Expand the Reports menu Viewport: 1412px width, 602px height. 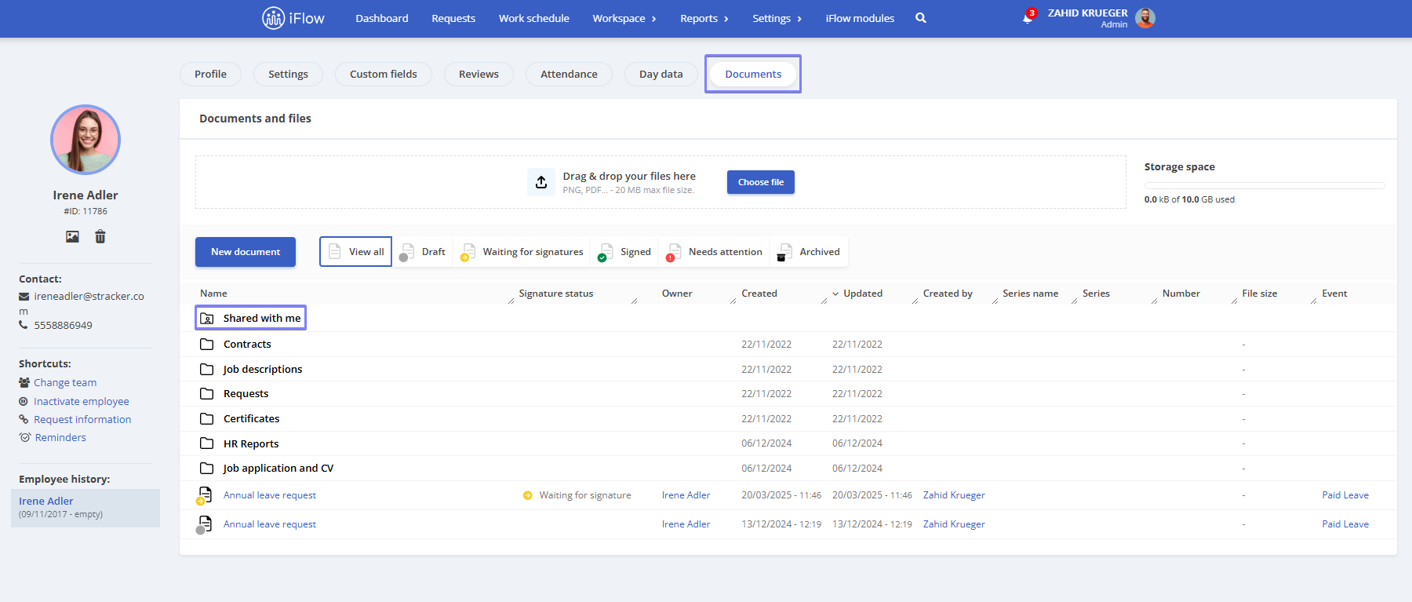(x=704, y=18)
